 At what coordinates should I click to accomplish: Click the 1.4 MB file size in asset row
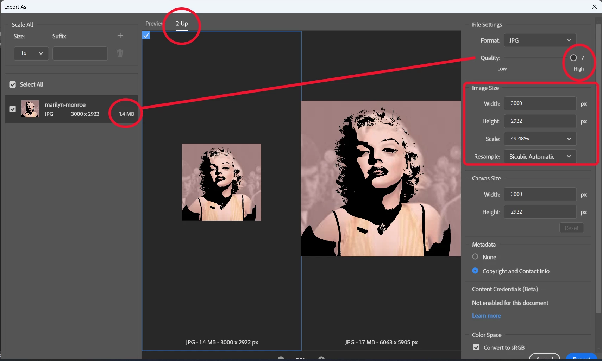click(x=126, y=114)
